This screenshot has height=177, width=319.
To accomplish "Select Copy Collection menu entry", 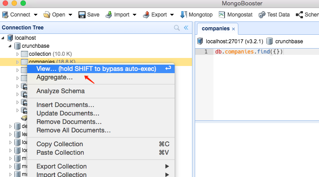I will point(101,144).
